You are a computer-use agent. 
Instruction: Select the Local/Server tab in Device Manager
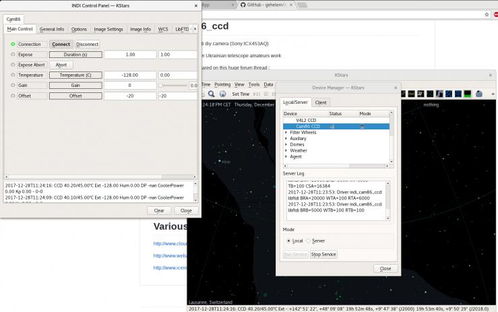[295, 102]
